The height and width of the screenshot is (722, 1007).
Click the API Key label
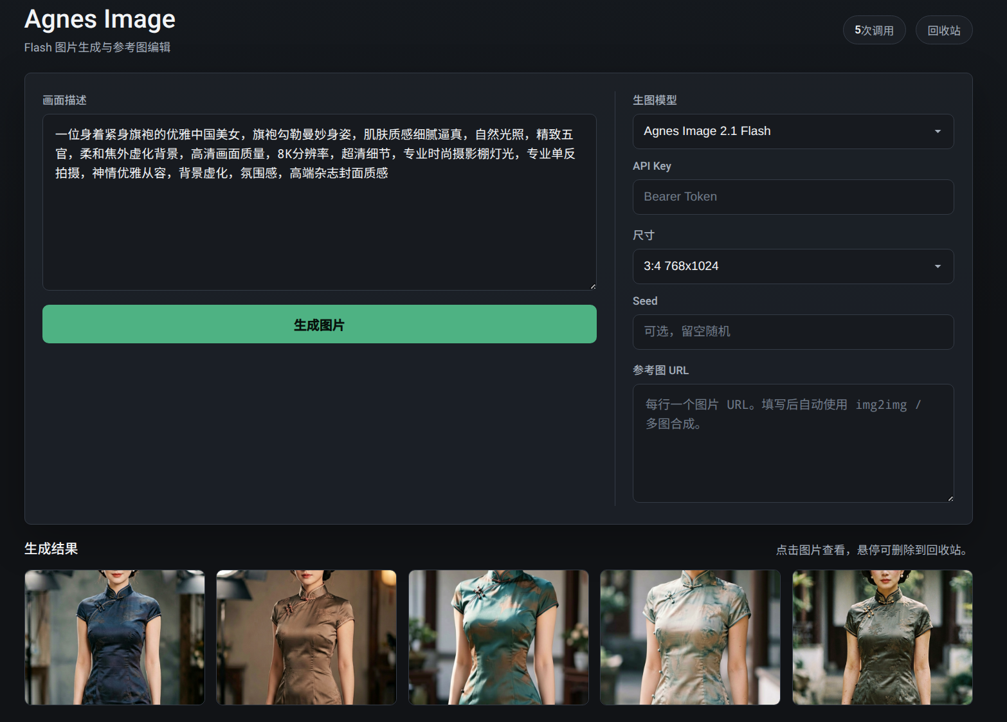click(x=652, y=166)
